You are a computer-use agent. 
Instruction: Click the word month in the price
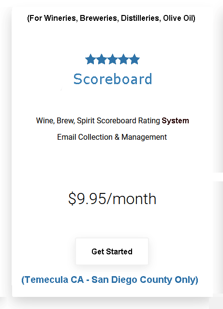[x=134, y=199]
